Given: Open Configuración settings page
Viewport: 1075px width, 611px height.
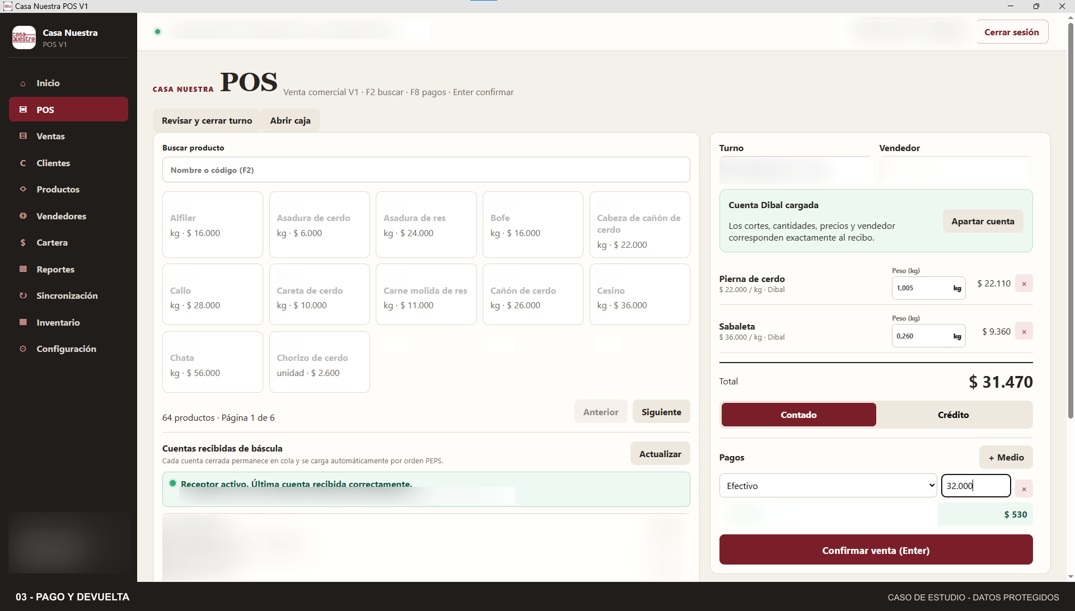Looking at the screenshot, I should pos(68,349).
